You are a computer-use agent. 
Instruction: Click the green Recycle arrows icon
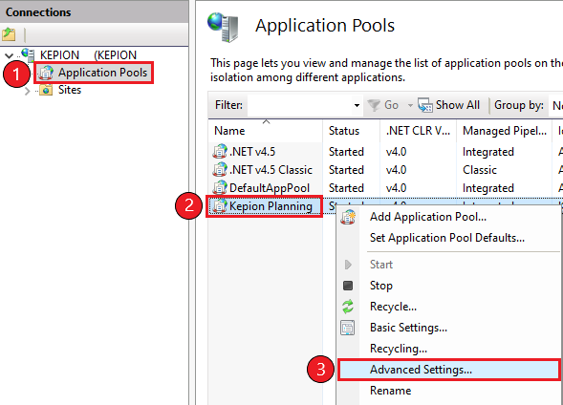coord(348,307)
